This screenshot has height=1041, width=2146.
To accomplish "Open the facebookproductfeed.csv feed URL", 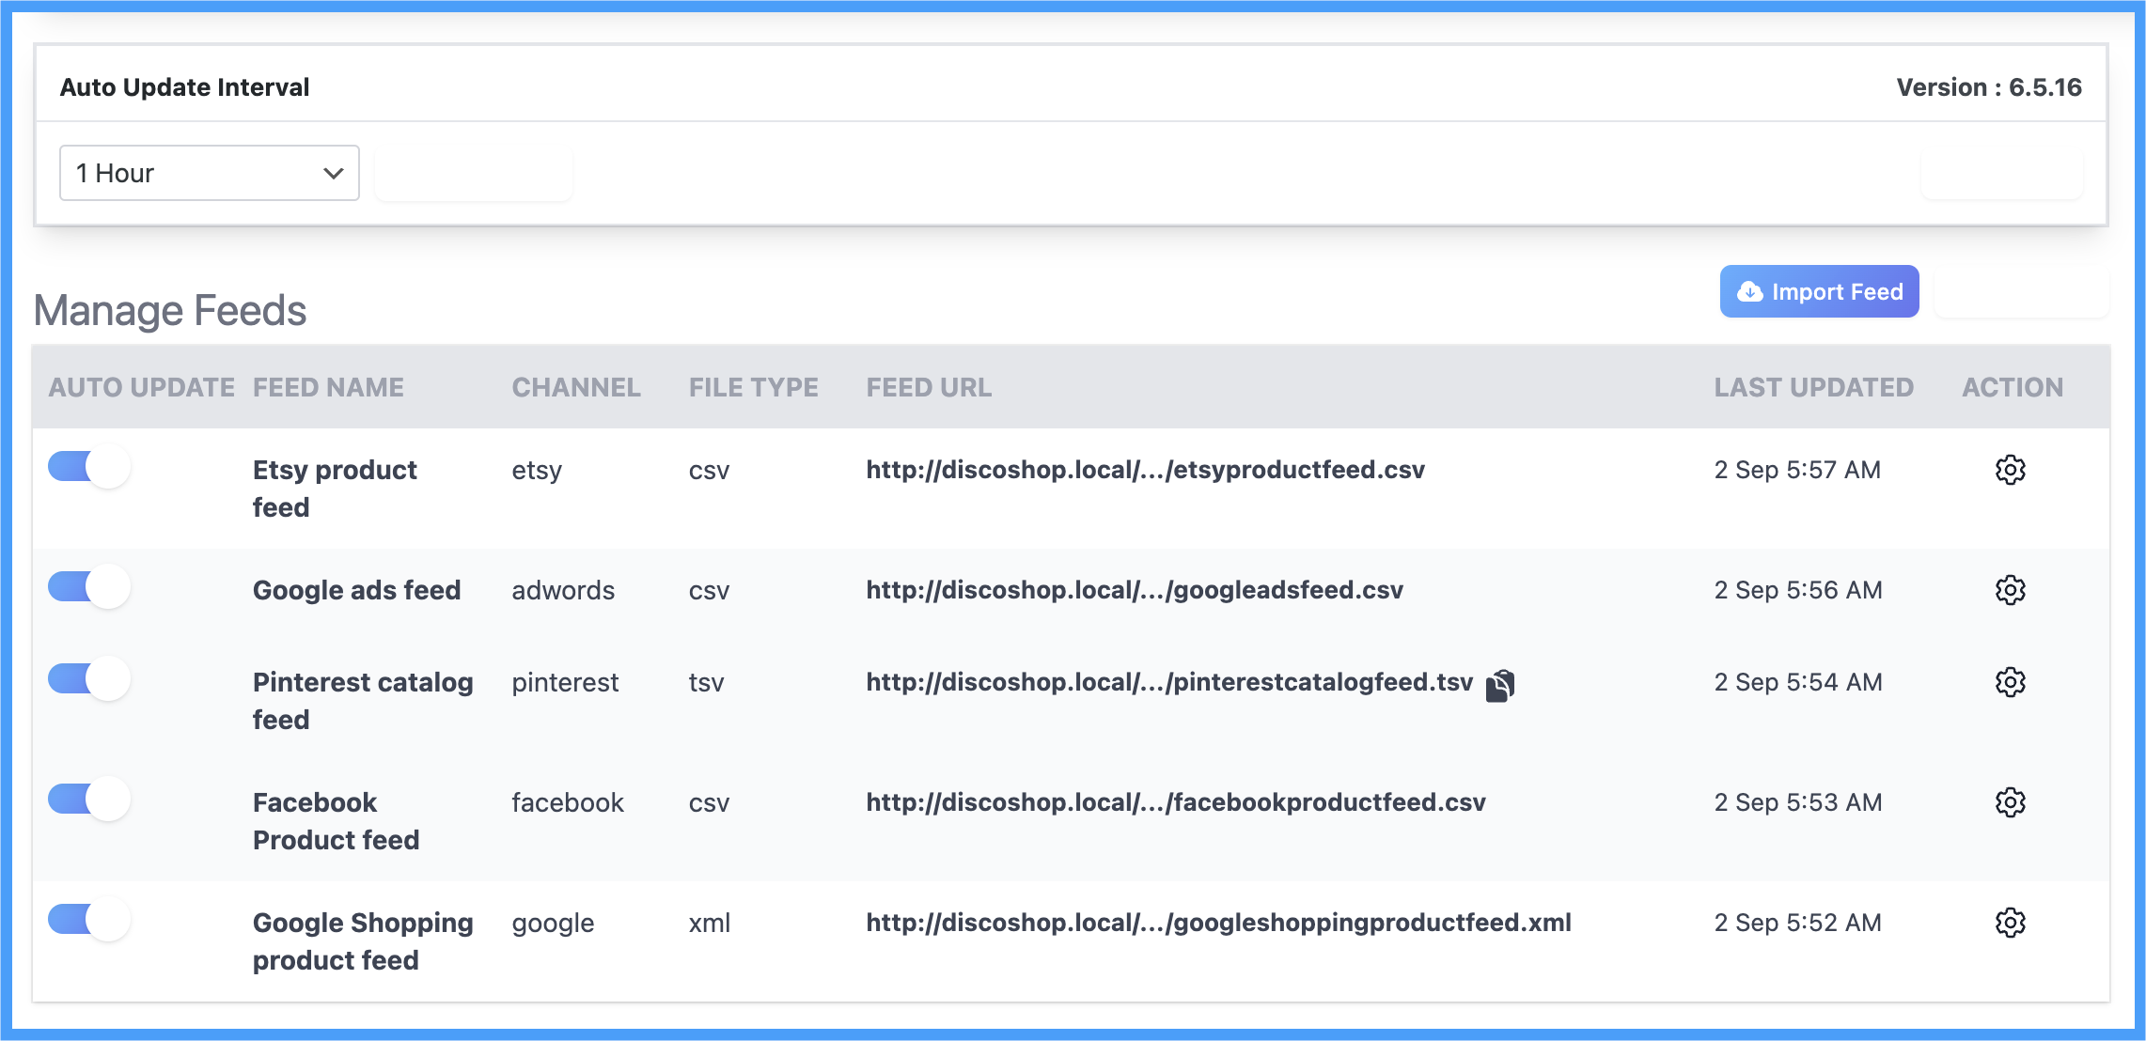I will [x=1176, y=802].
